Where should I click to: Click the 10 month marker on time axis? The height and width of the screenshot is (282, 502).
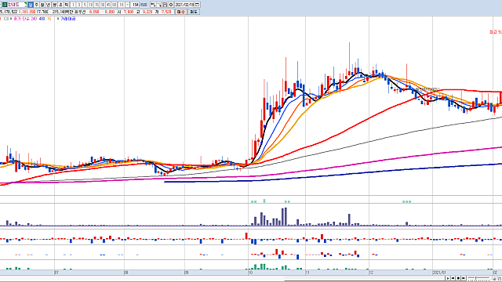point(250,273)
